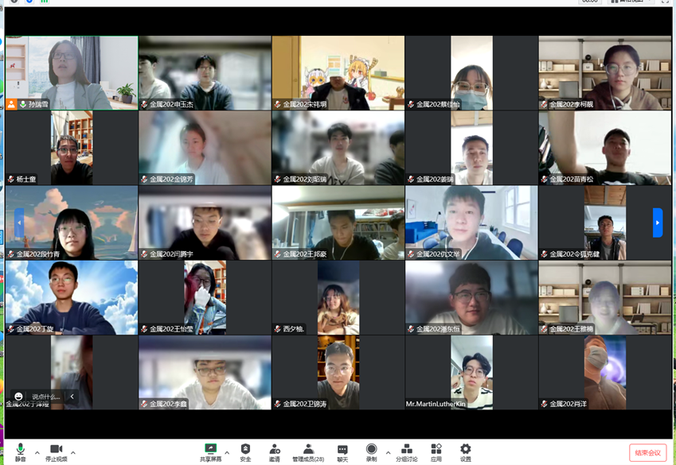Click the 说点什么... chat input field
676x465 pixels.
(47, 396)
